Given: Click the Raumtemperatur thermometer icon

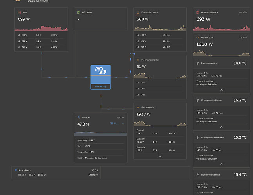Looking at the screenshot, I should coord(197,63).
